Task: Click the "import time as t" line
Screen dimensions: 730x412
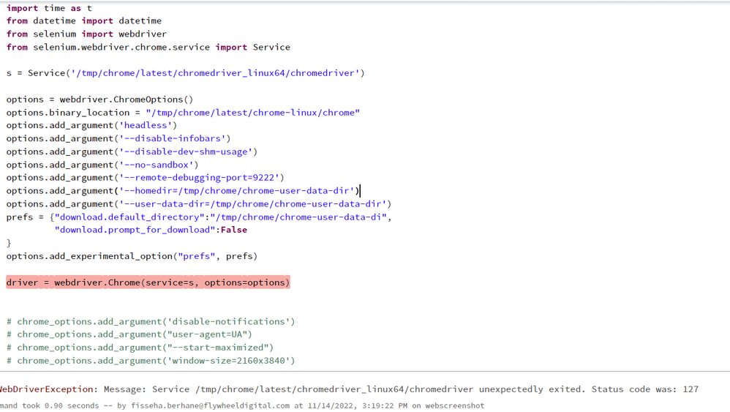Action: (49, 8)
